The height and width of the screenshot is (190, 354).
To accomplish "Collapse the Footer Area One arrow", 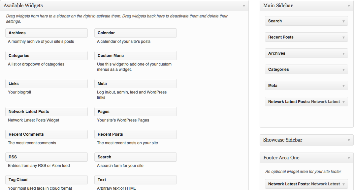I will pos(349,158).
